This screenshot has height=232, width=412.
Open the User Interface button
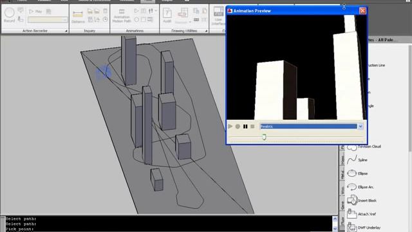[x=218, y=15]
